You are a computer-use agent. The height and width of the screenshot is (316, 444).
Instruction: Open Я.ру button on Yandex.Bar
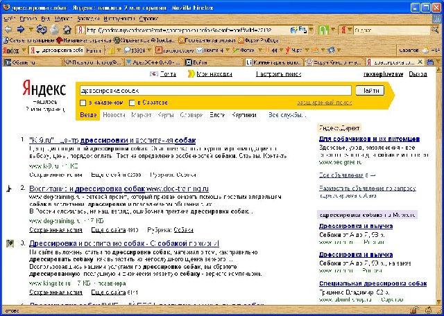point(293,51)
